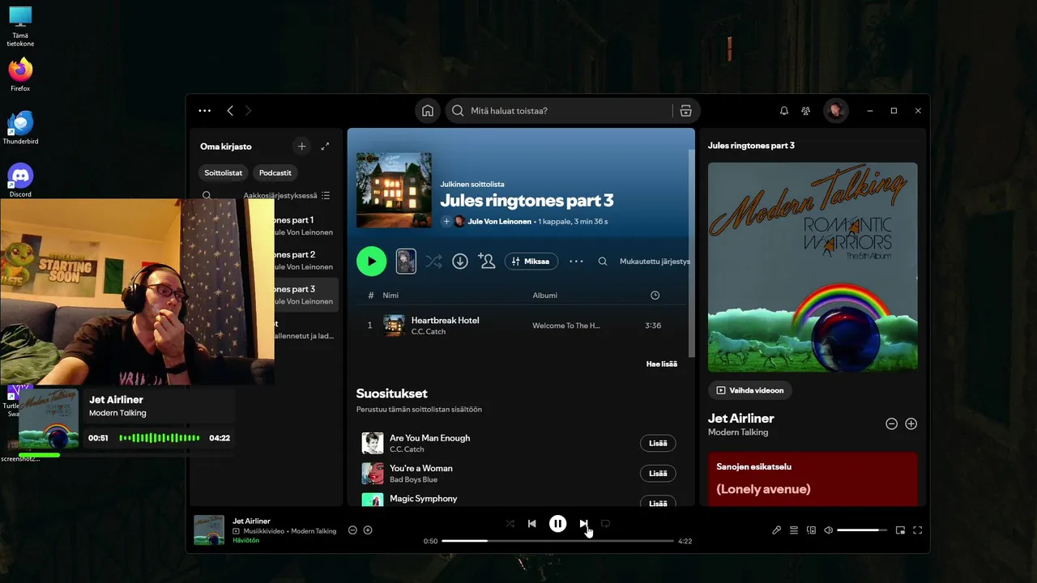This screenshot has height=583, width=1037.
Task: Search within the playlist with the magnifier
Action: point(603,262)
